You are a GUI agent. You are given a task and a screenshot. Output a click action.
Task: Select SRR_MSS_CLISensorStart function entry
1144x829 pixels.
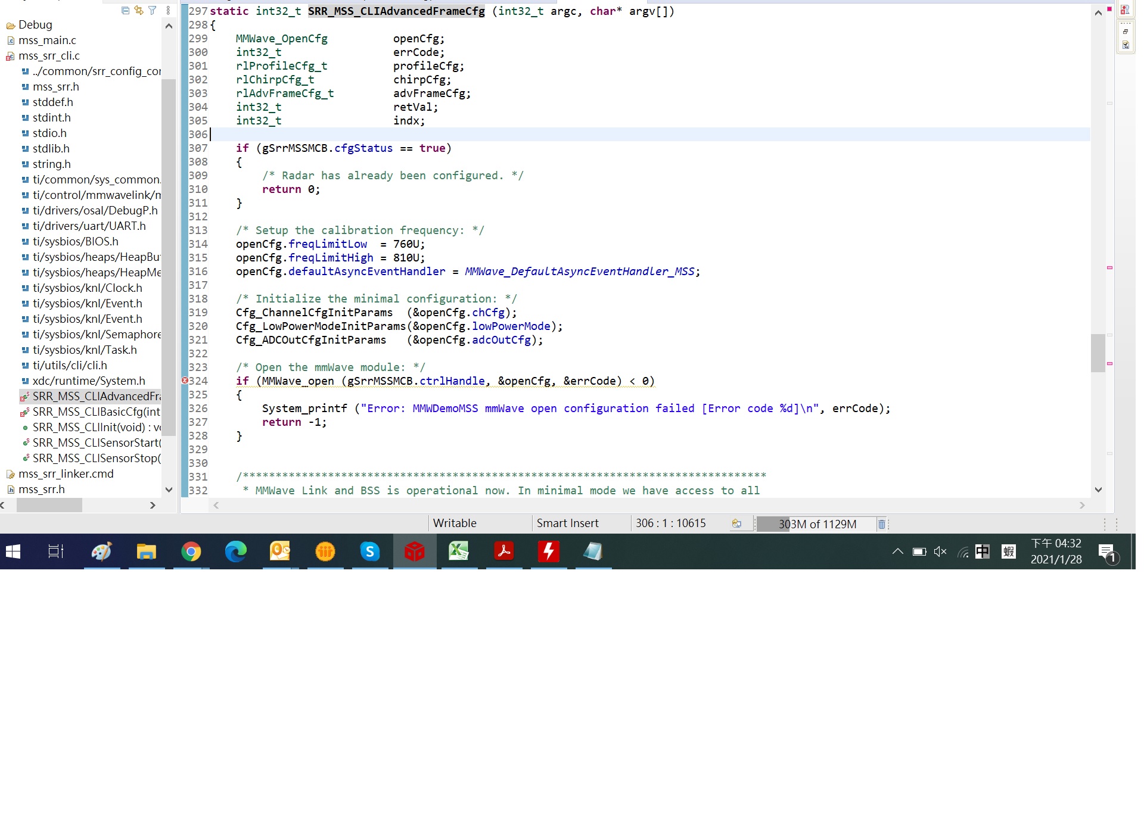[x=91, y=443]
